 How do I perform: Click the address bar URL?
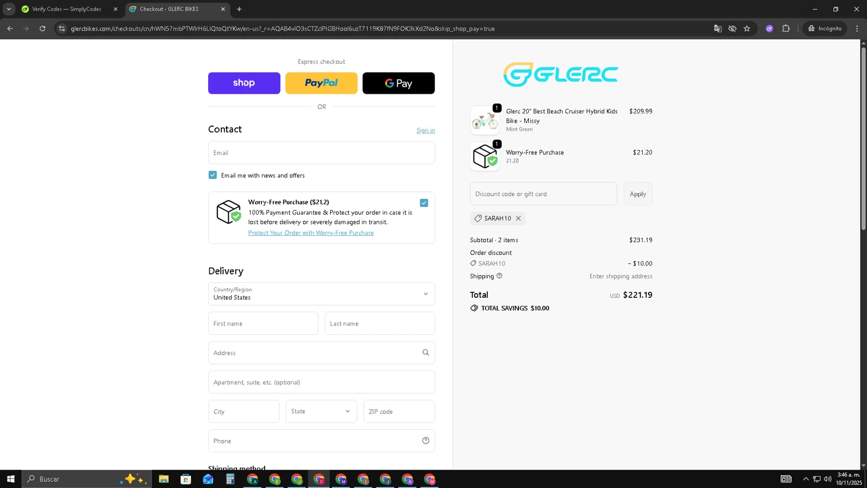pos(283,28)
